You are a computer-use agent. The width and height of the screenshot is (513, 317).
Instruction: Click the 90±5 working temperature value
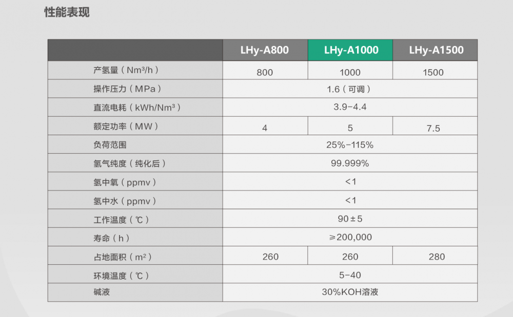point(350,219)
